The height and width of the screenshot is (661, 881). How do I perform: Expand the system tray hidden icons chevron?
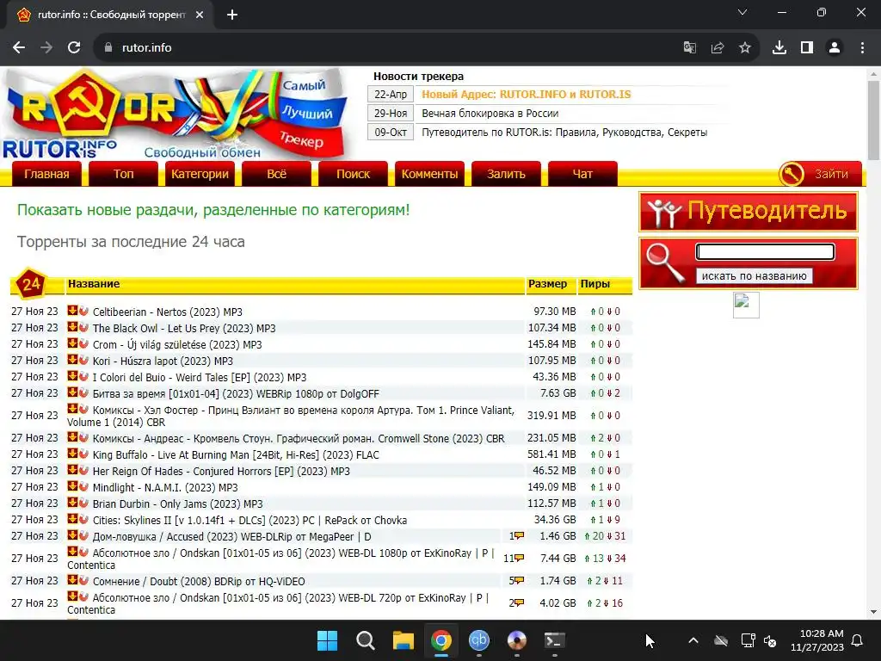(693, 640)
